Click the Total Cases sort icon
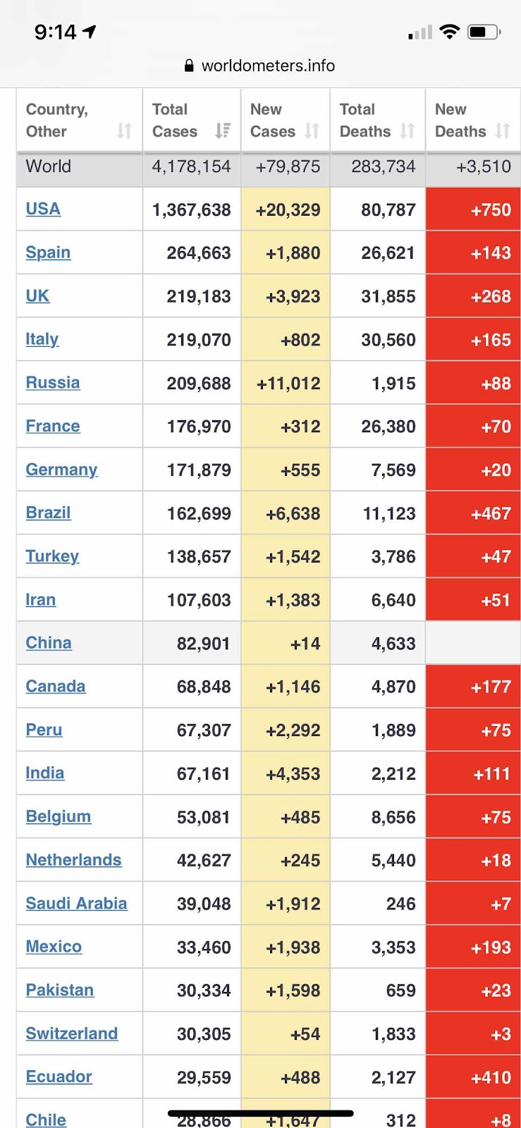Screen dimensions: 521x1128 223,130
